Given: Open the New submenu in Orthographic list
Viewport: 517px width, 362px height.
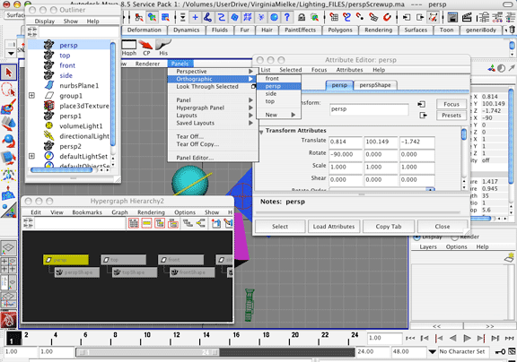Looking at the screenshot, I should (278, 115).
